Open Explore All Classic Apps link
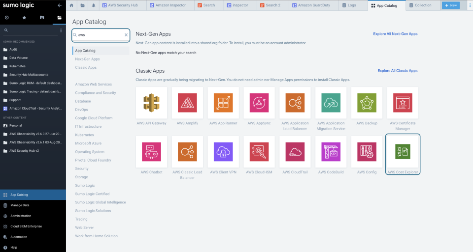473x252 pixels. 398,71
